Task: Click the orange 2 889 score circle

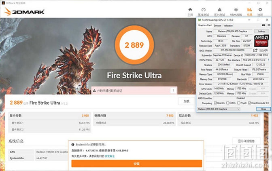Action: tap(134, 45)
